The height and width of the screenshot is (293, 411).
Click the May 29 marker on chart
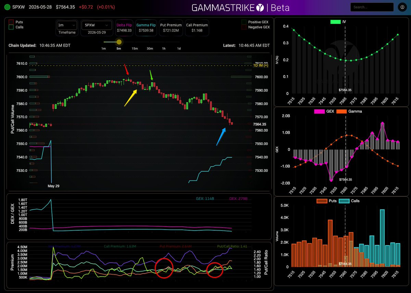pyautogui.click(x=54, y=186)
